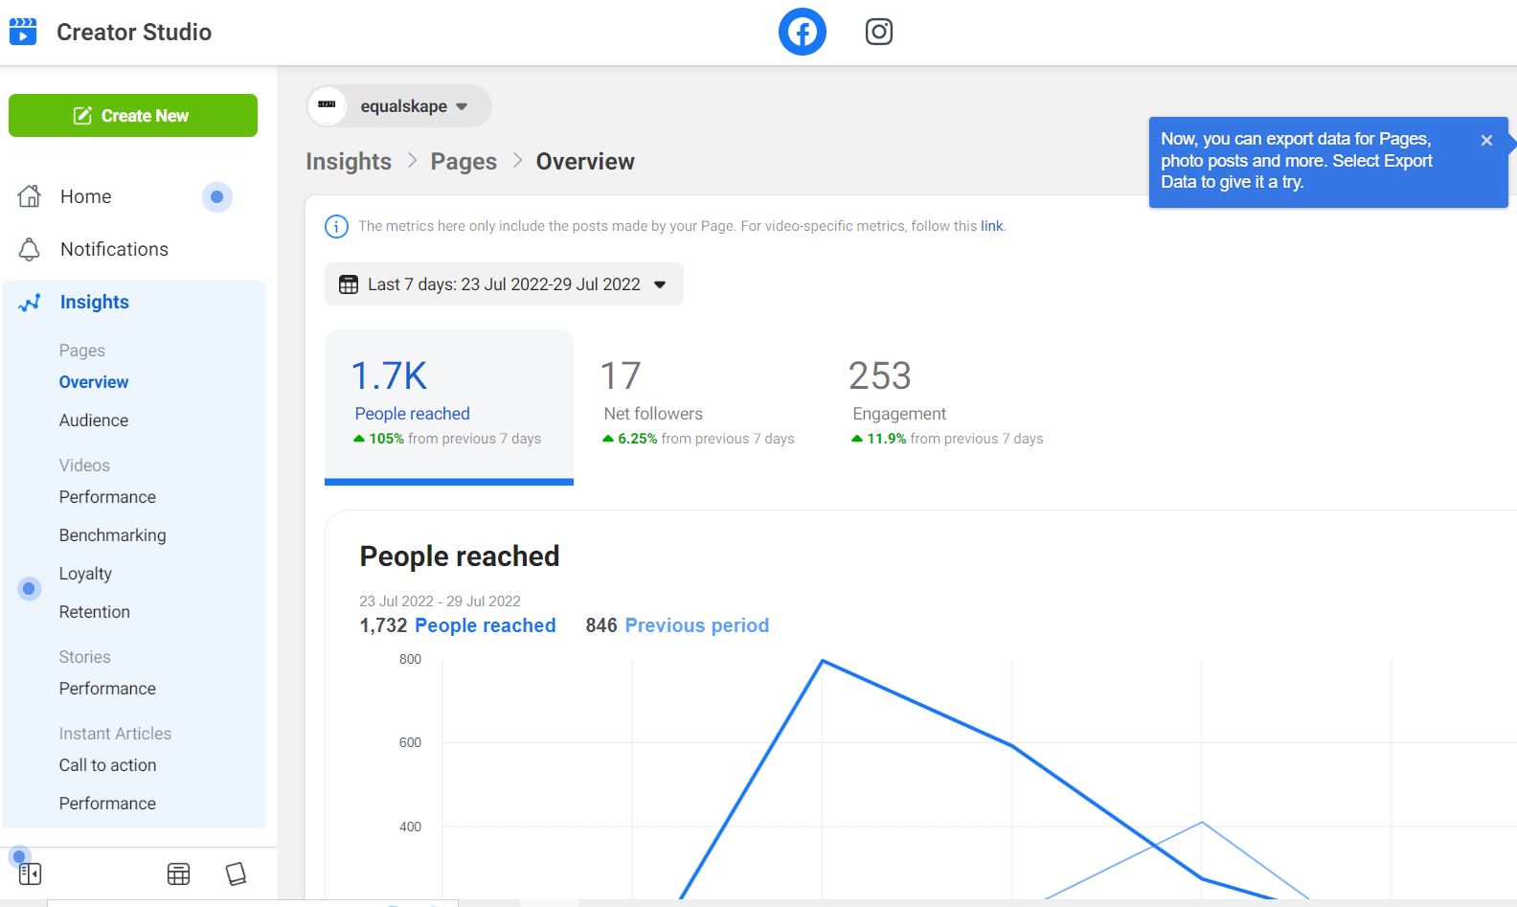This screenshot has width=1517, height=907.
Task: Collapse the sidebar using the panel icon
Action: click(x=30, y=873)
